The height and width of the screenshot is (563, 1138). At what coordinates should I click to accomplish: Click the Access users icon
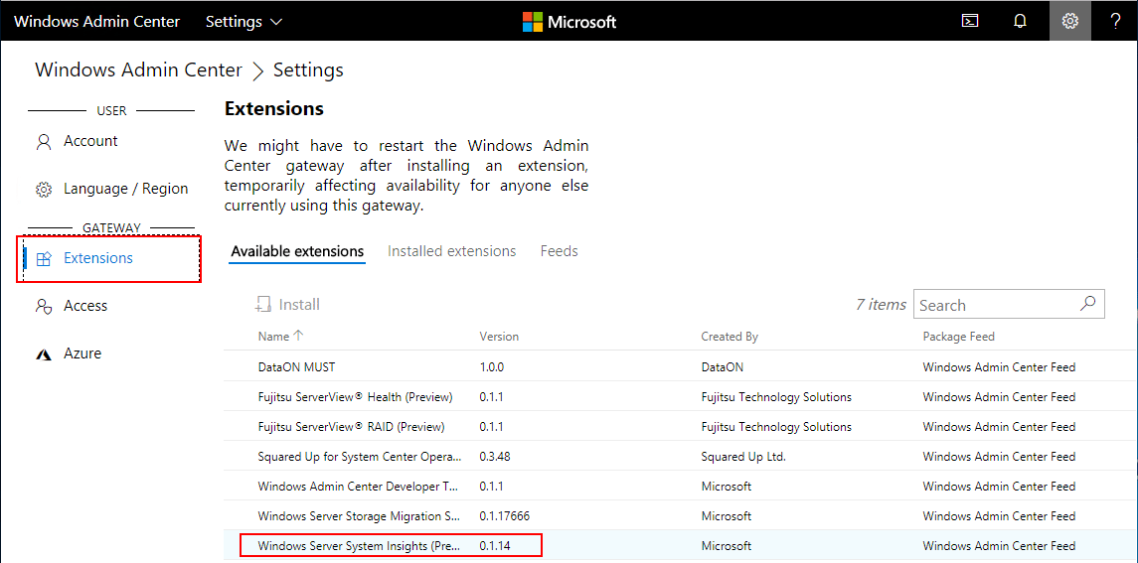pos(43,307)
